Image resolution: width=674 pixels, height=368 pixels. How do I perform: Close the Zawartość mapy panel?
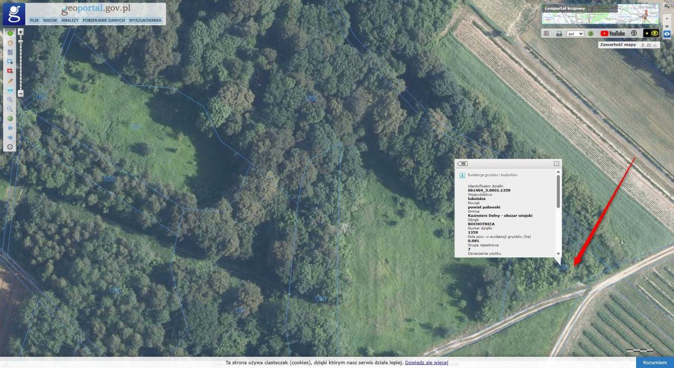tap(655, 45)
